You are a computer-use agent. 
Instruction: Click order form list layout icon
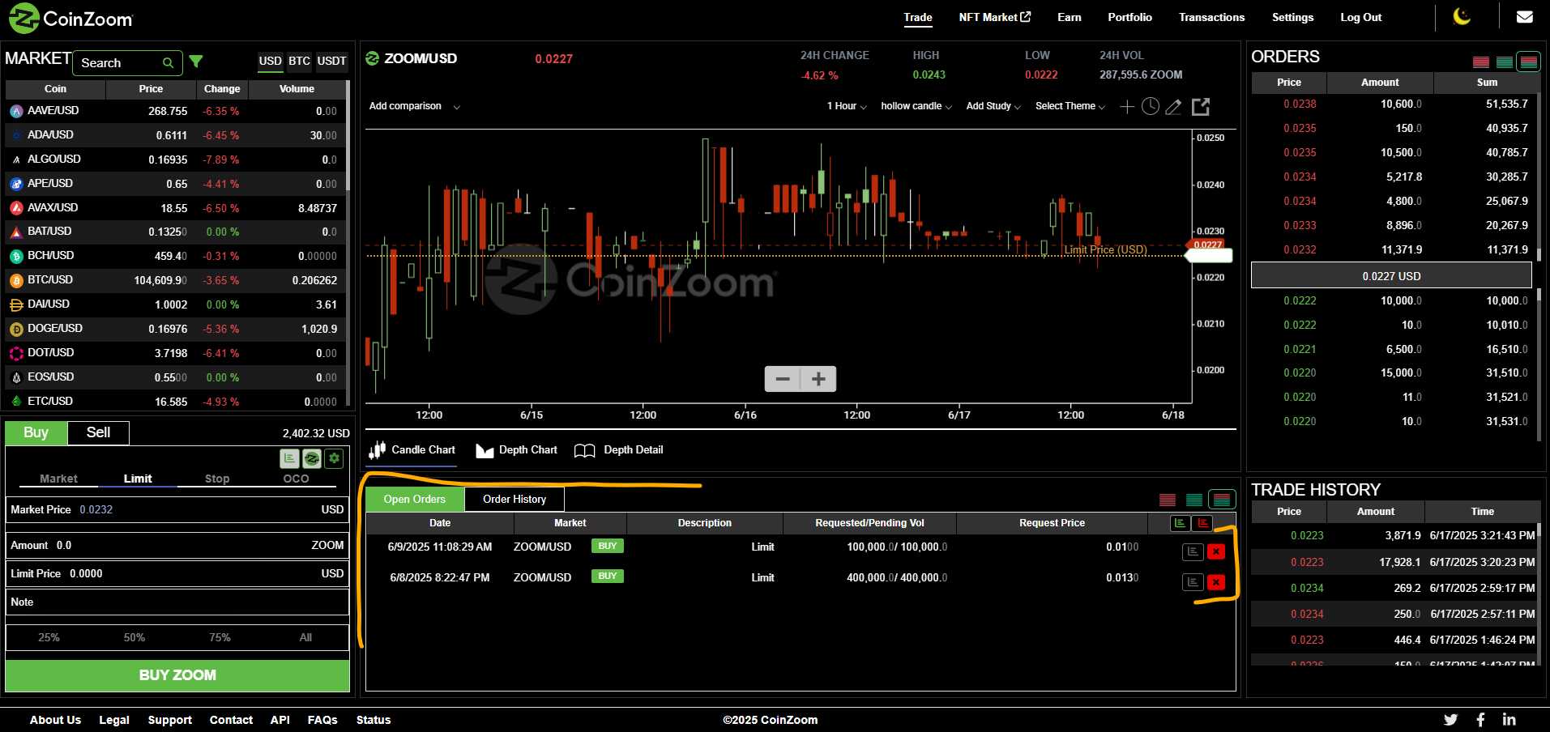tap(289, 458)
